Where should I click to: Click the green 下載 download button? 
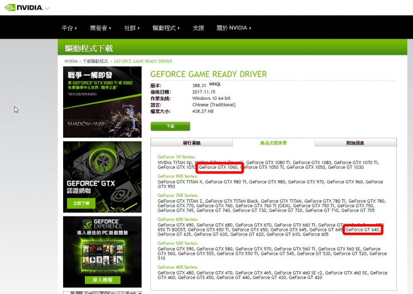point(170,126)
